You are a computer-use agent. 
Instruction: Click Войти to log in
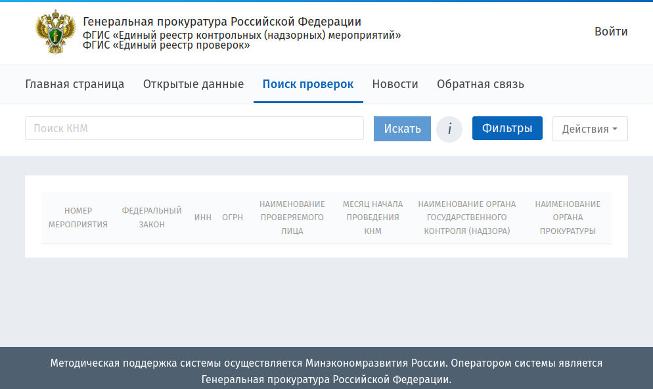pyautogui.click(x=611, y=32)
